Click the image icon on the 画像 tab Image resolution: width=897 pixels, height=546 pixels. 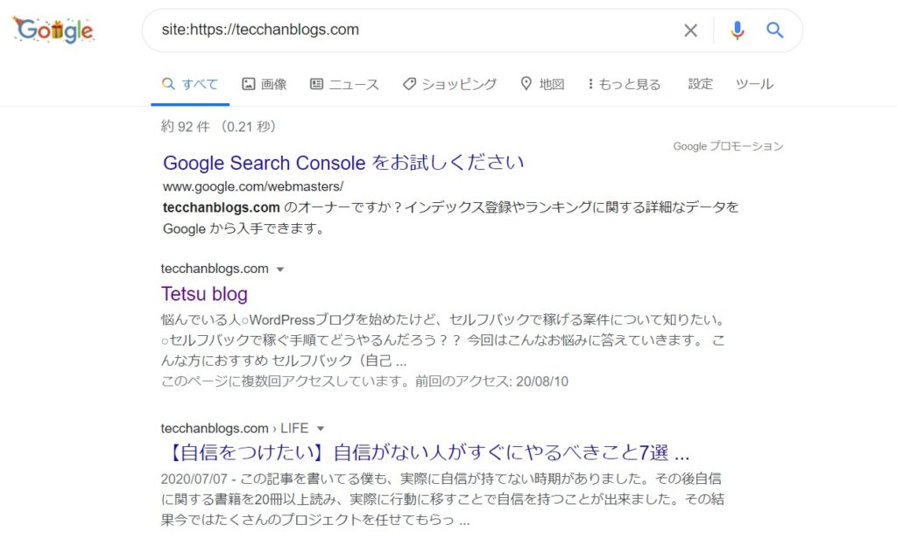249,84
